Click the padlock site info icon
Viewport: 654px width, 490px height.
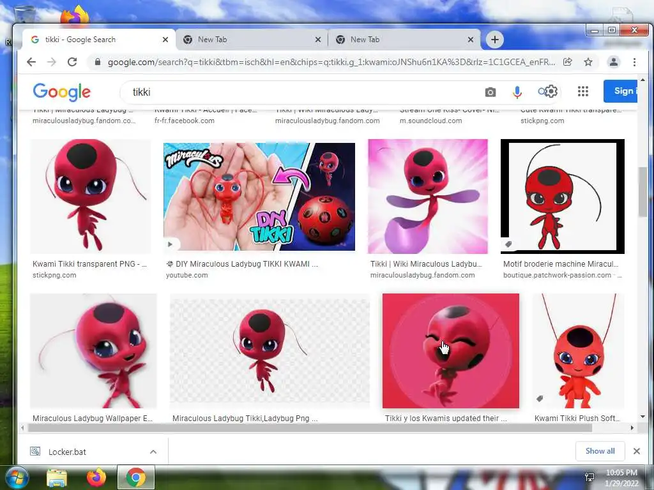[x=98, y=62]
